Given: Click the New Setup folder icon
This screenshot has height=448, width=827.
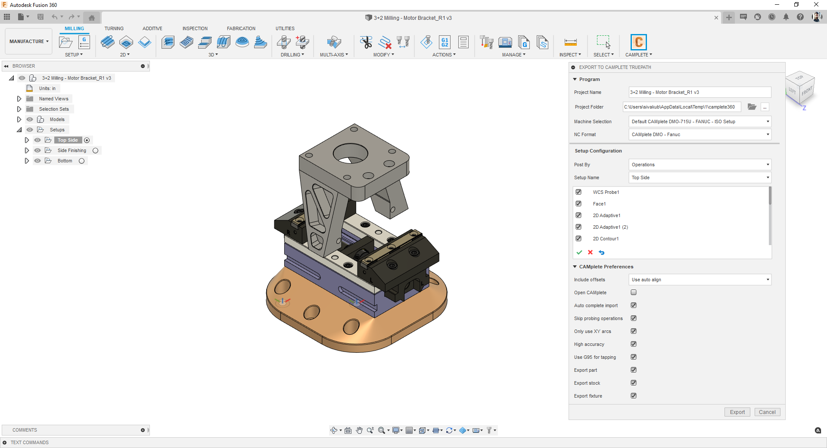Looking at the screenshot, I should pos(65,42).
